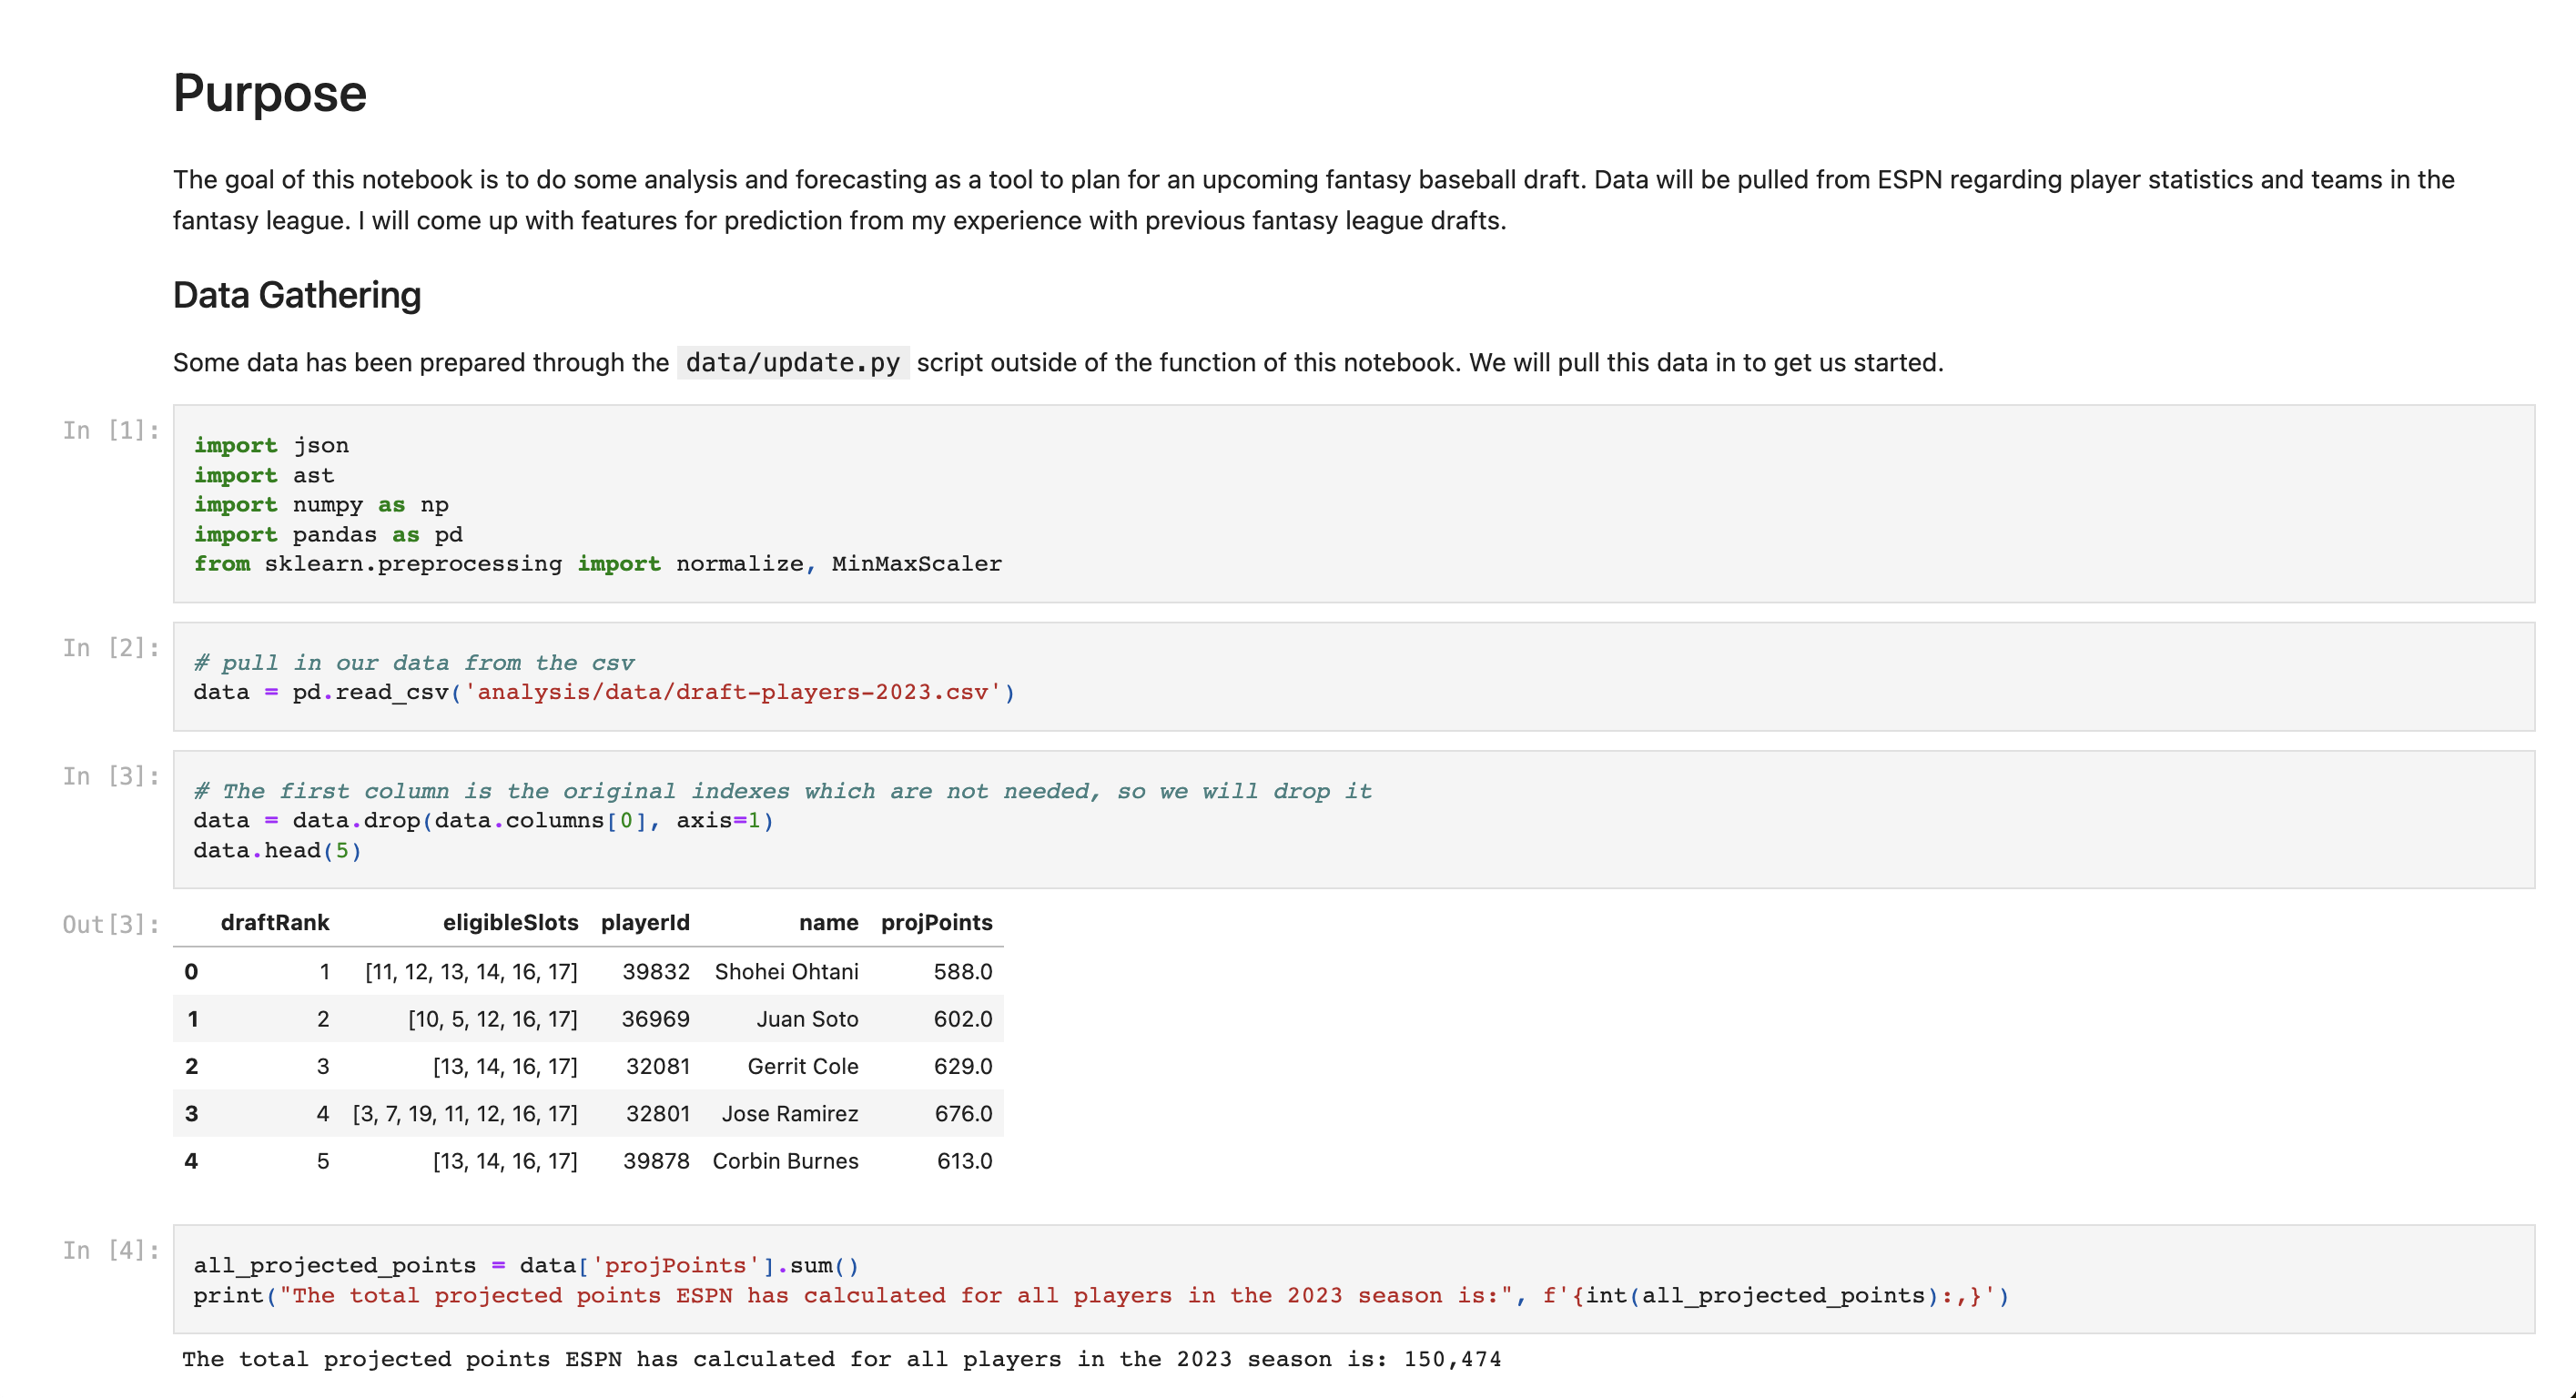The height and width of the screenshot is (1398, 2576).
Task: Click the data/update.py inline code text
Action: tap(792, 362)
